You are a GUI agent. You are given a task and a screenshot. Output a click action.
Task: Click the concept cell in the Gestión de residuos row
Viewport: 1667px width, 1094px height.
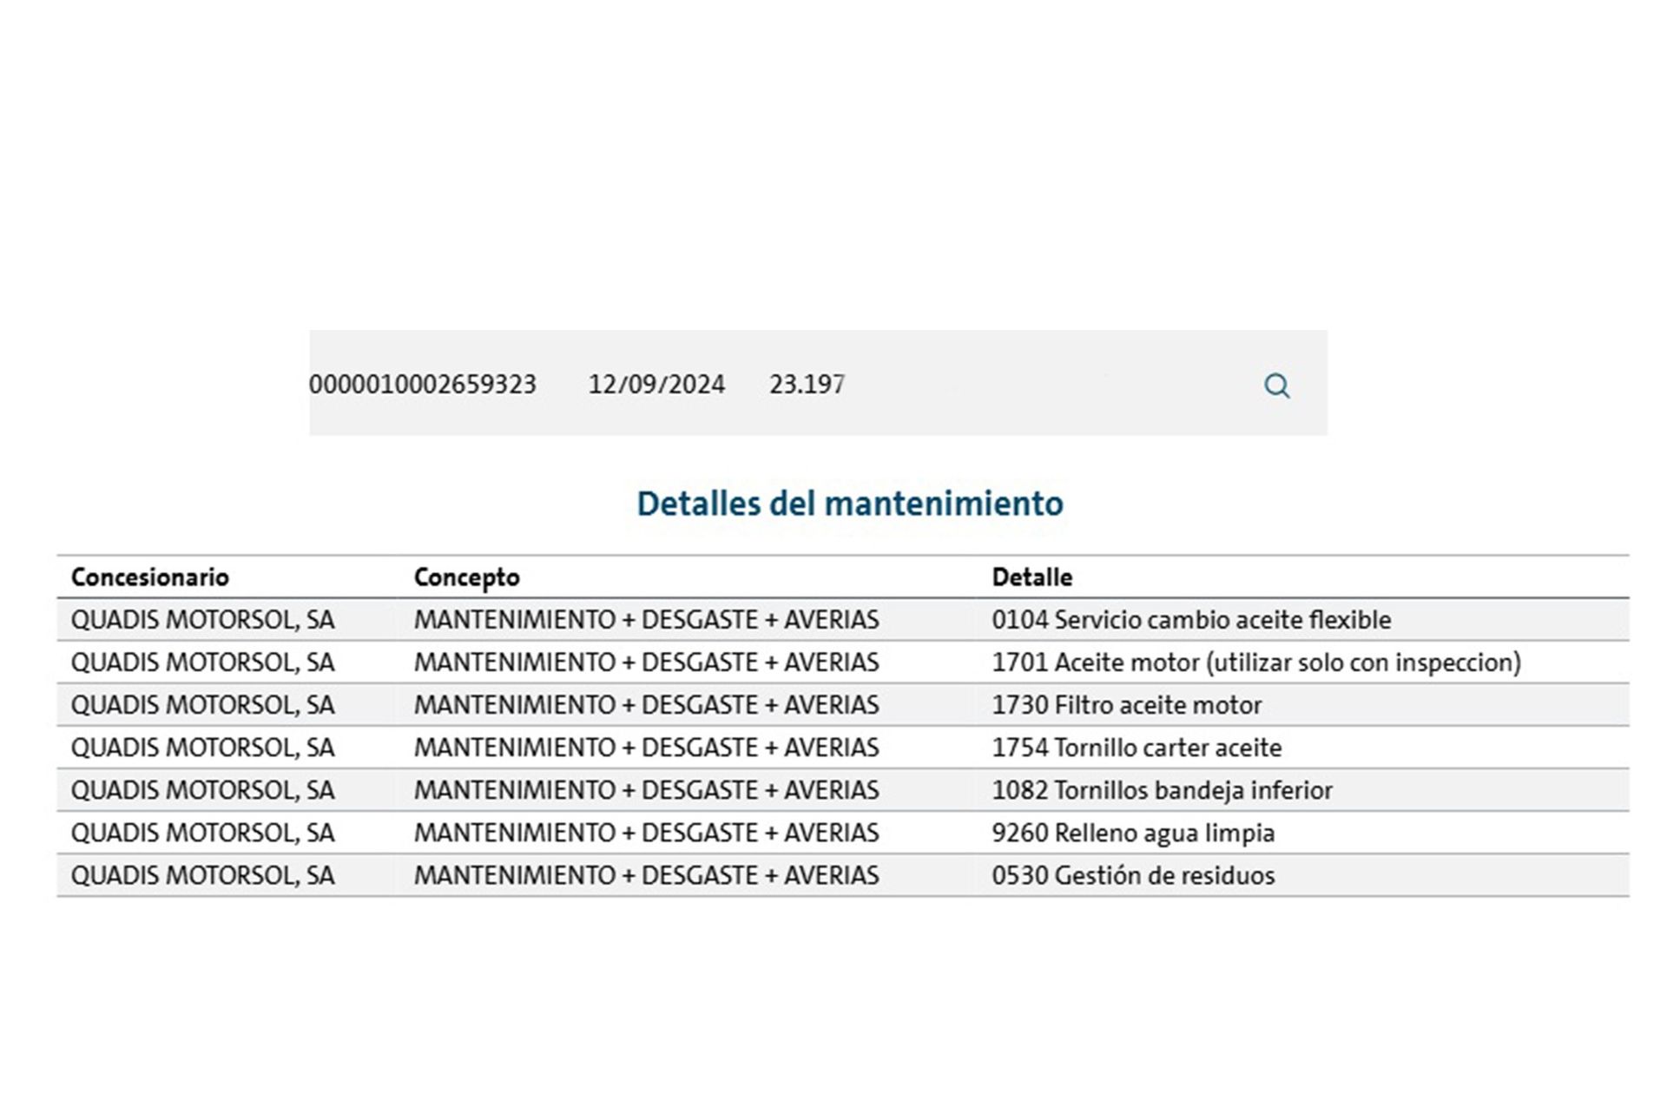click(647, 875)
